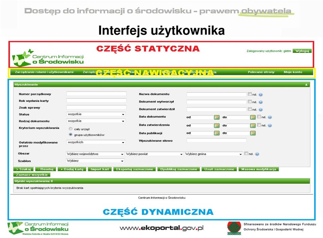Open 'Wybierz powiat' dropdown
The width and height of the screenshot is (323, 238).
(x=154, y=154)
